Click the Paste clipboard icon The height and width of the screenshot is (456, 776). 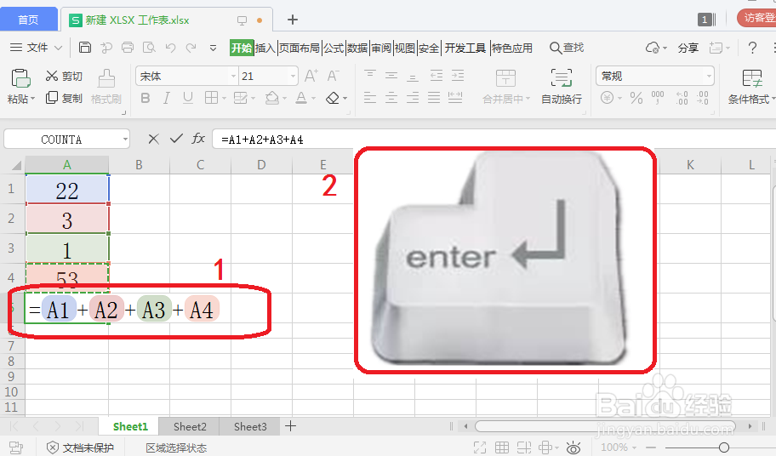(x=20, y=78)
